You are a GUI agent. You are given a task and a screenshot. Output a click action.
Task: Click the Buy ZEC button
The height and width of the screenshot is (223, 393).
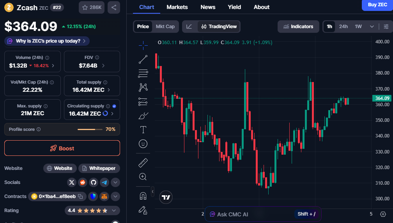tap(377, 5)
